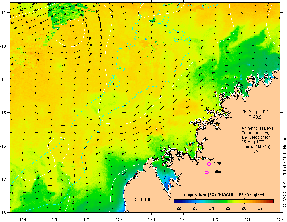Click the '0.5m/s (1kt 24h)' scale text

tap(256, 147)
